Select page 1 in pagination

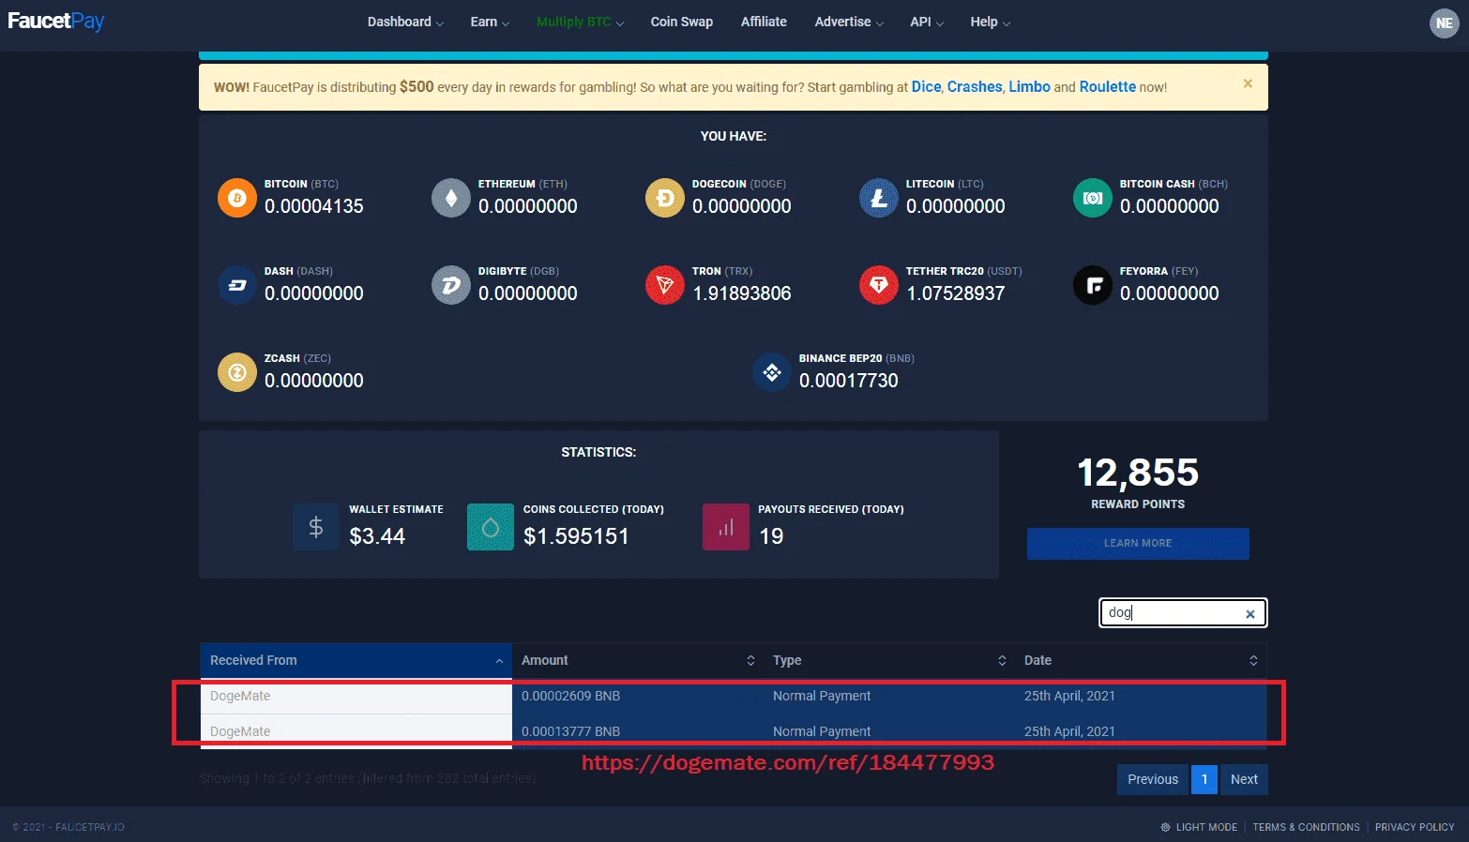1204,779
